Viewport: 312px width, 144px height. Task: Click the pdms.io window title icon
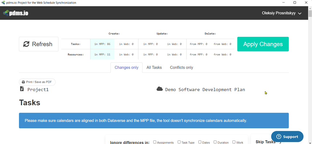[3, 3]
